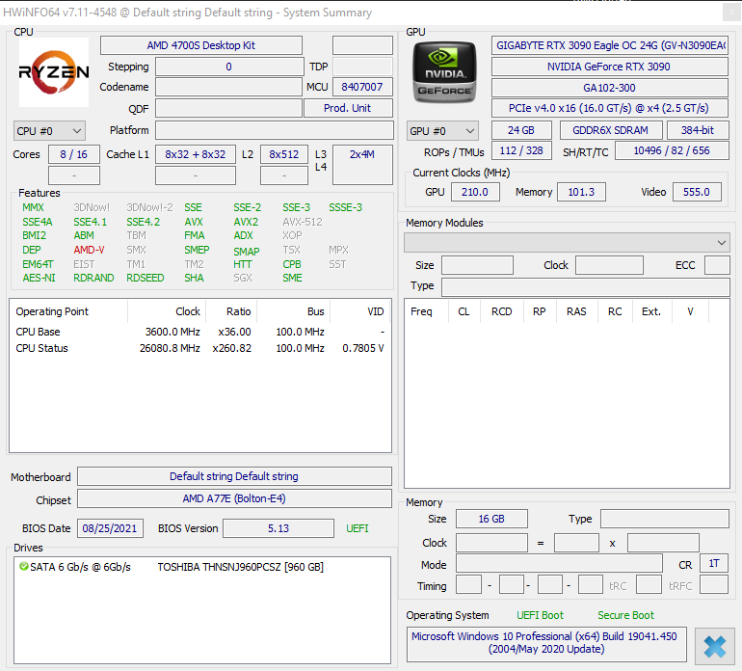Click the 384-bit bus width field
742x671 pixels.
click(x=698, y=130)
